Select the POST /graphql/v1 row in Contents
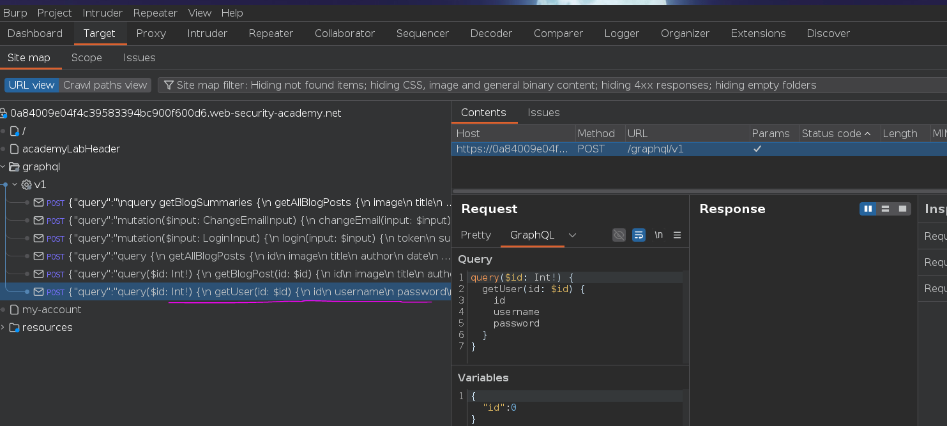Screen dimensions: 947x426 [x=699, y=149]
